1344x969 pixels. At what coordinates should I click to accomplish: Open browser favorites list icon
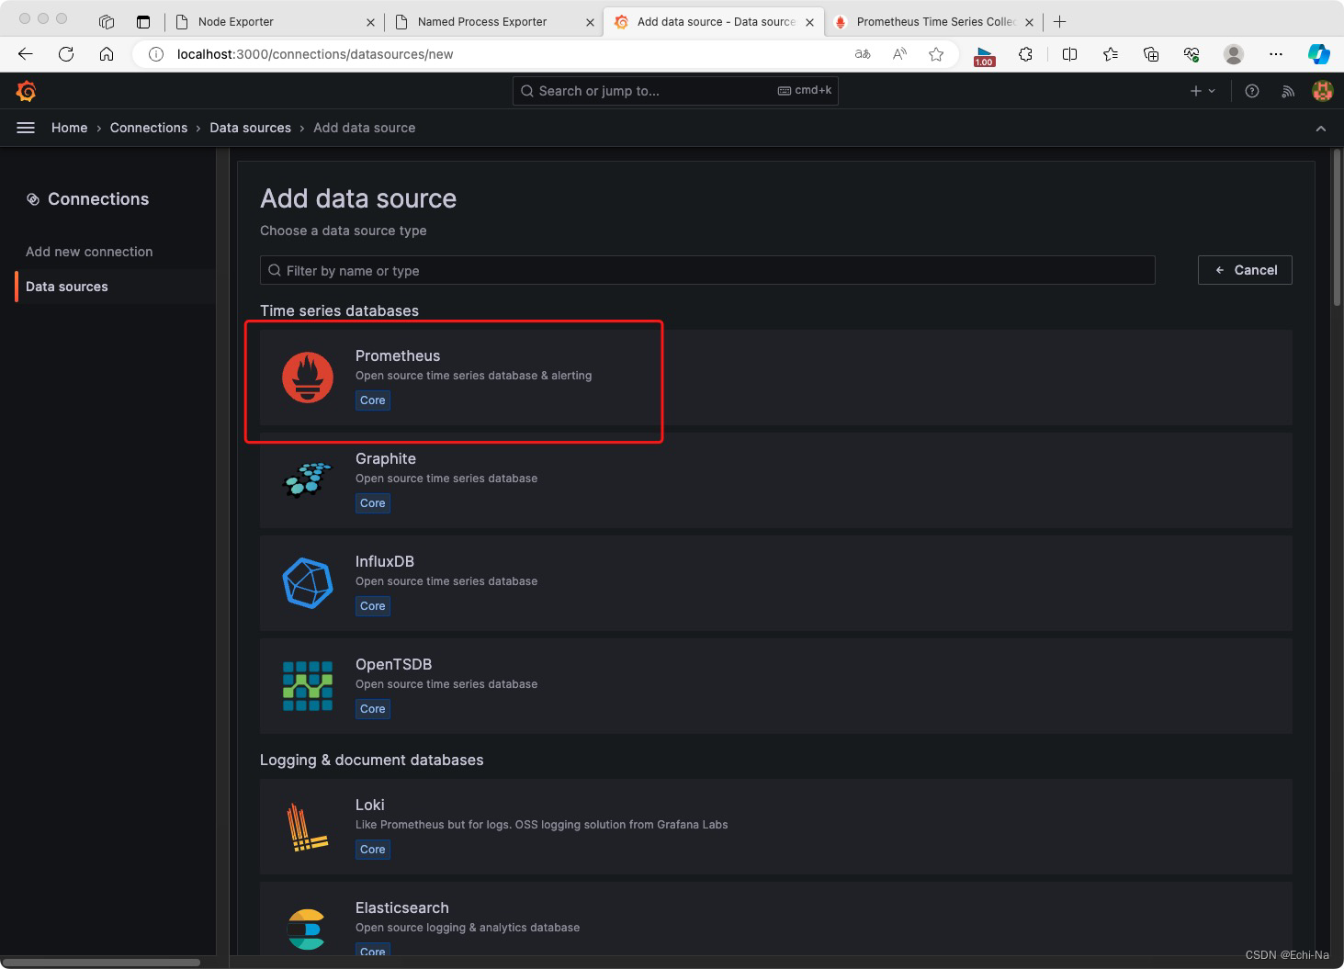point(1111,54)
